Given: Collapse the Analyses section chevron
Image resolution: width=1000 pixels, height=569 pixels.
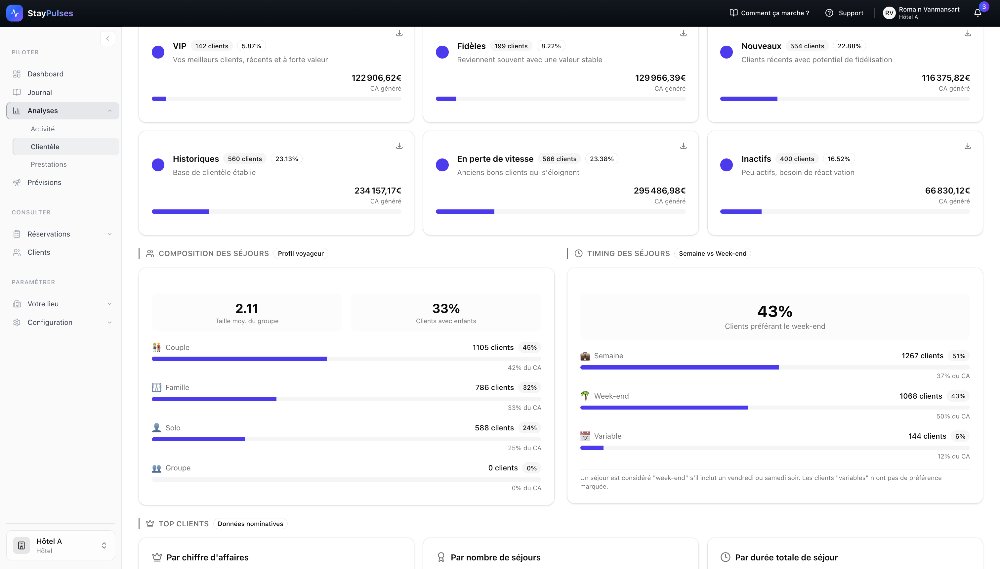Looking at the screenshot, I should 109,110.
